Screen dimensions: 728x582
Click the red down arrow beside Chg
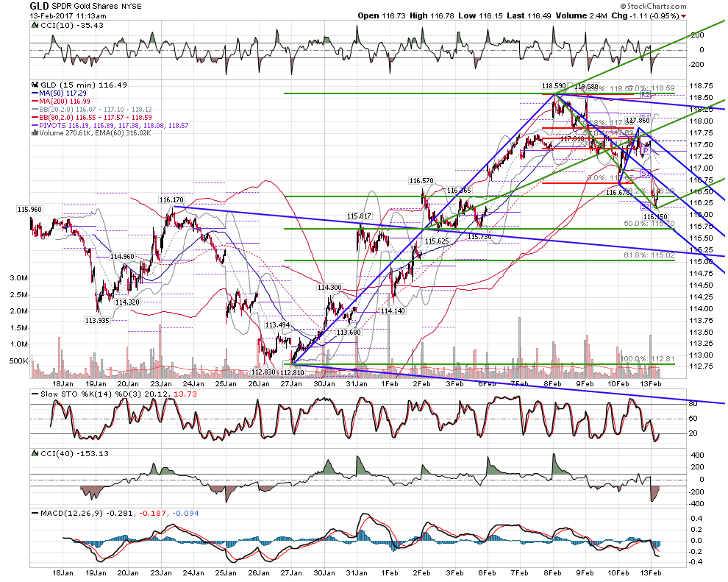(x=683, y=16)
